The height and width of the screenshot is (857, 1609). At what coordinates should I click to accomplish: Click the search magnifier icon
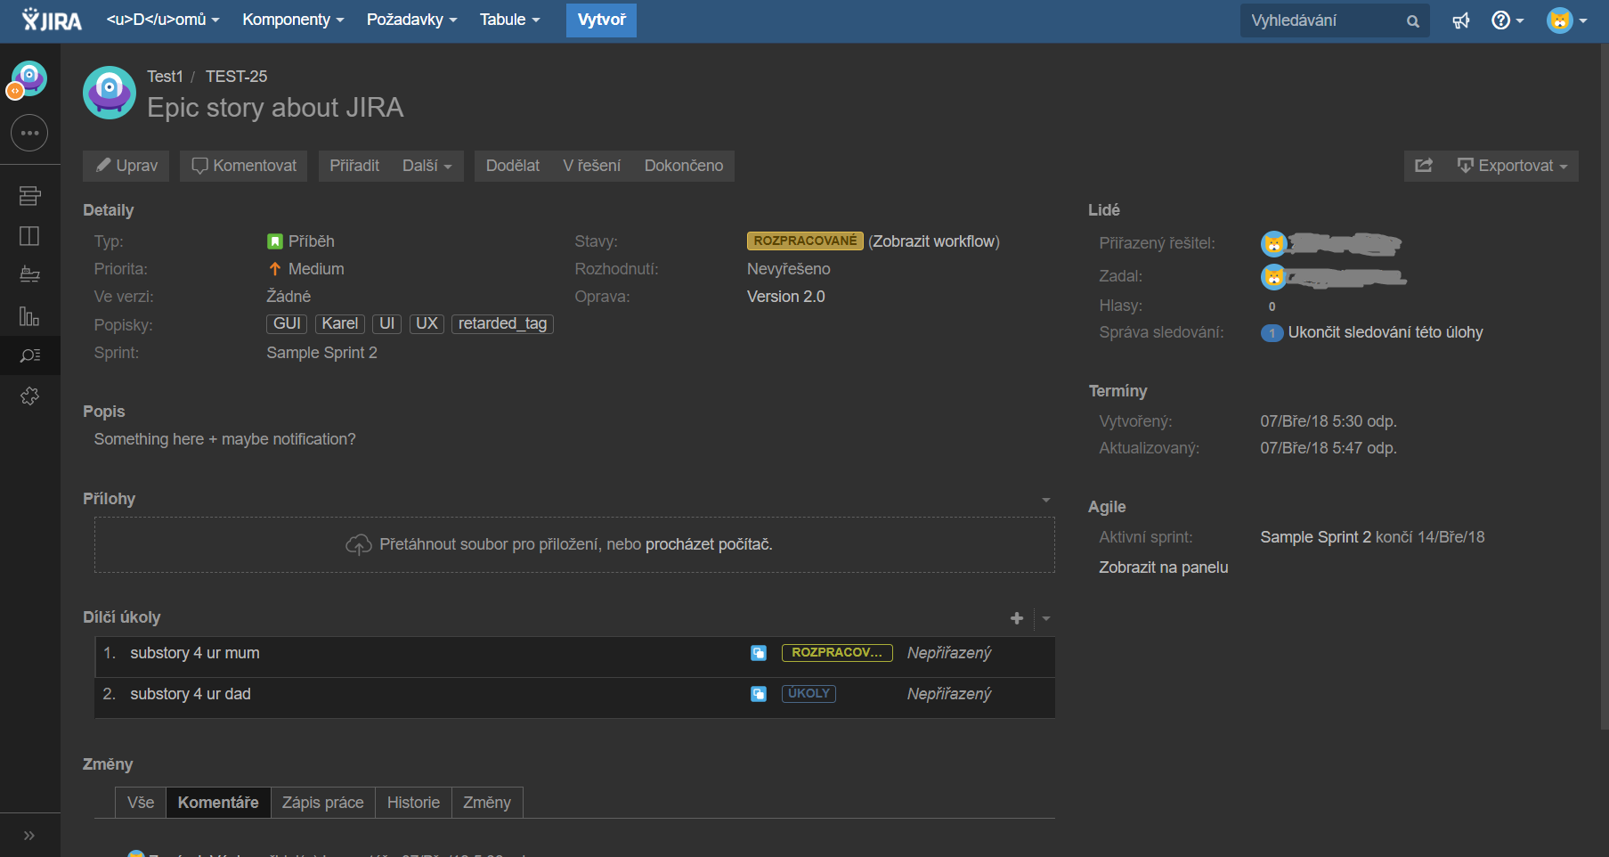(x=1412, y=20)
